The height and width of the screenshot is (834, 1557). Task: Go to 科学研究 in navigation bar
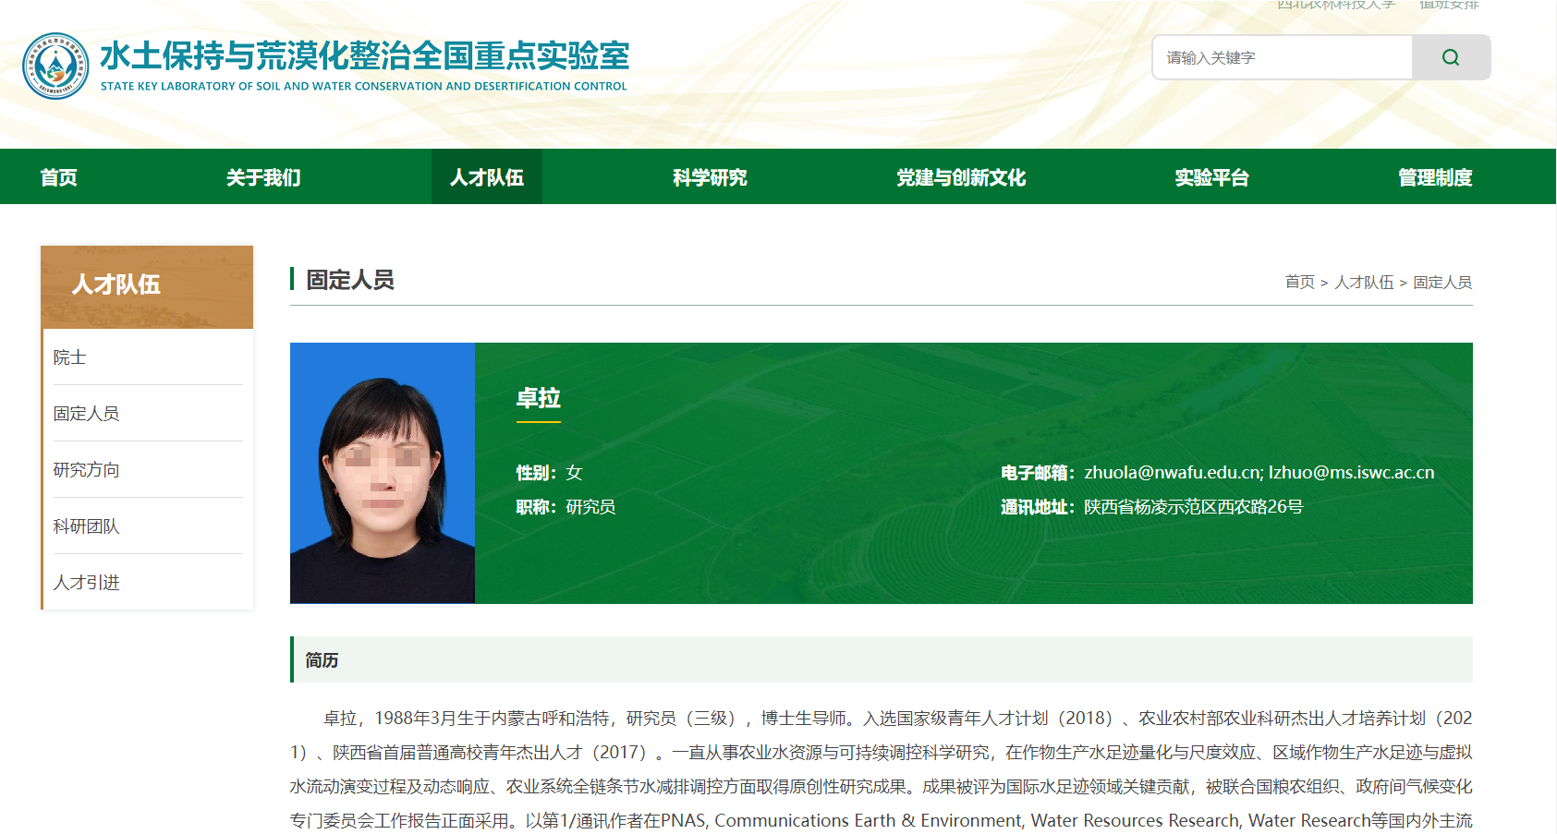click(x=710, y=177)
